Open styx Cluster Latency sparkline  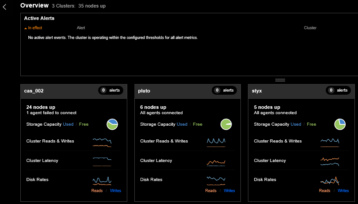330,162
